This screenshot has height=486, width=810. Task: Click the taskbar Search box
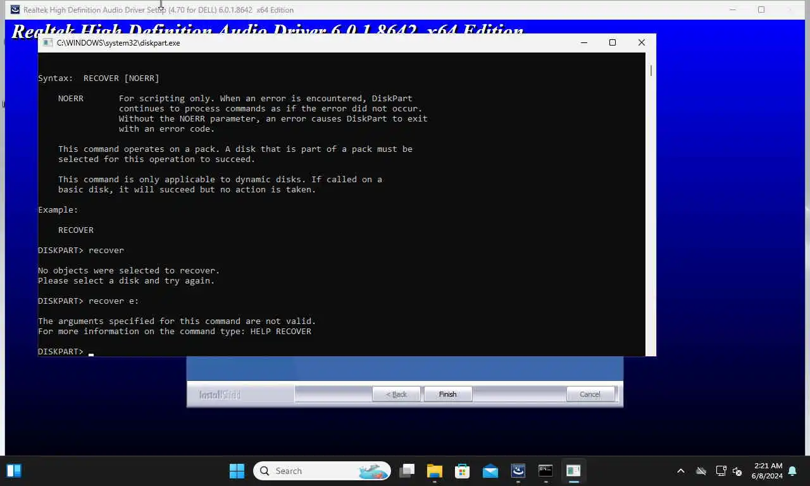pos(322,471)
